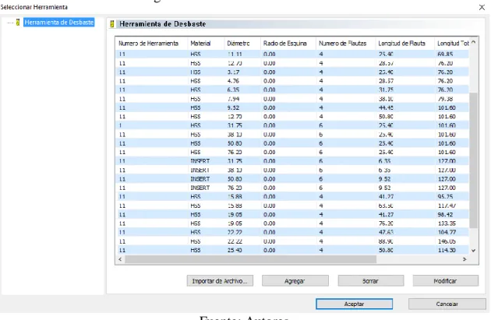The height and width of the screenshot is (320, 491).
Task: Click the icon beside the Herramienta de Desbaste header
Action: tap(111, 24)
